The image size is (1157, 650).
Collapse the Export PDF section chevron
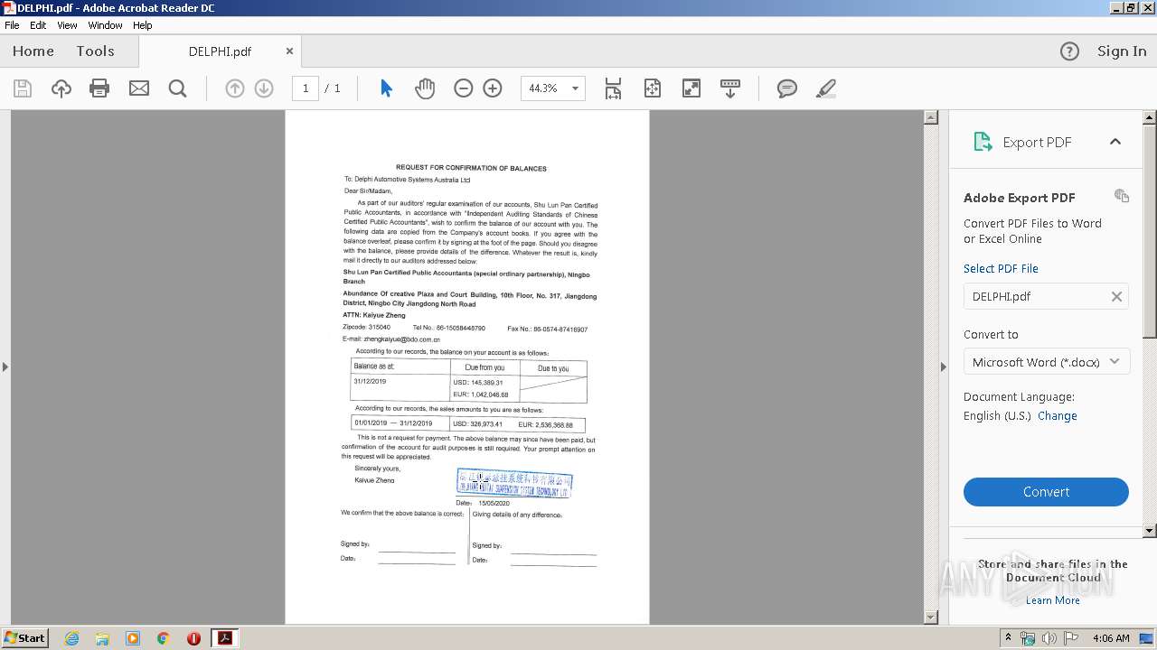coord(1115,142)
